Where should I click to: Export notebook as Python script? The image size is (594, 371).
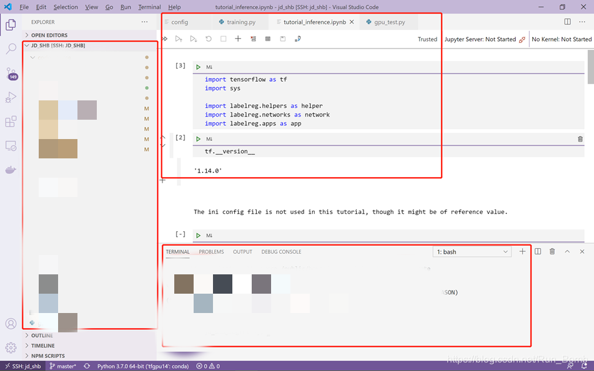click(x=298, y=39)
